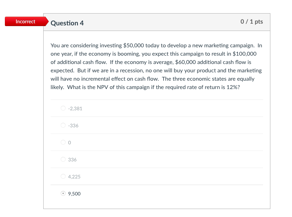Screen dimensions: 292x217
Task: Click the answer label text 4,225
Action: click(x=74, y=176)
